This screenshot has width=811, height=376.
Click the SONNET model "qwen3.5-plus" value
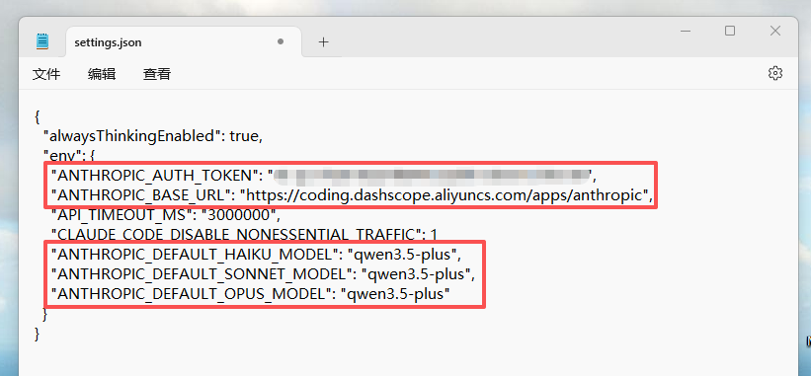coord(416,273)
